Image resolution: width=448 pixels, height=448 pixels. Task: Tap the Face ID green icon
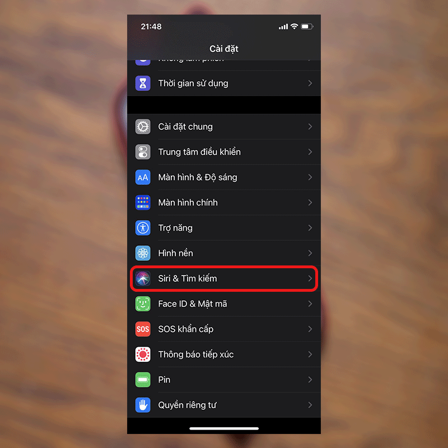[143, 304]
